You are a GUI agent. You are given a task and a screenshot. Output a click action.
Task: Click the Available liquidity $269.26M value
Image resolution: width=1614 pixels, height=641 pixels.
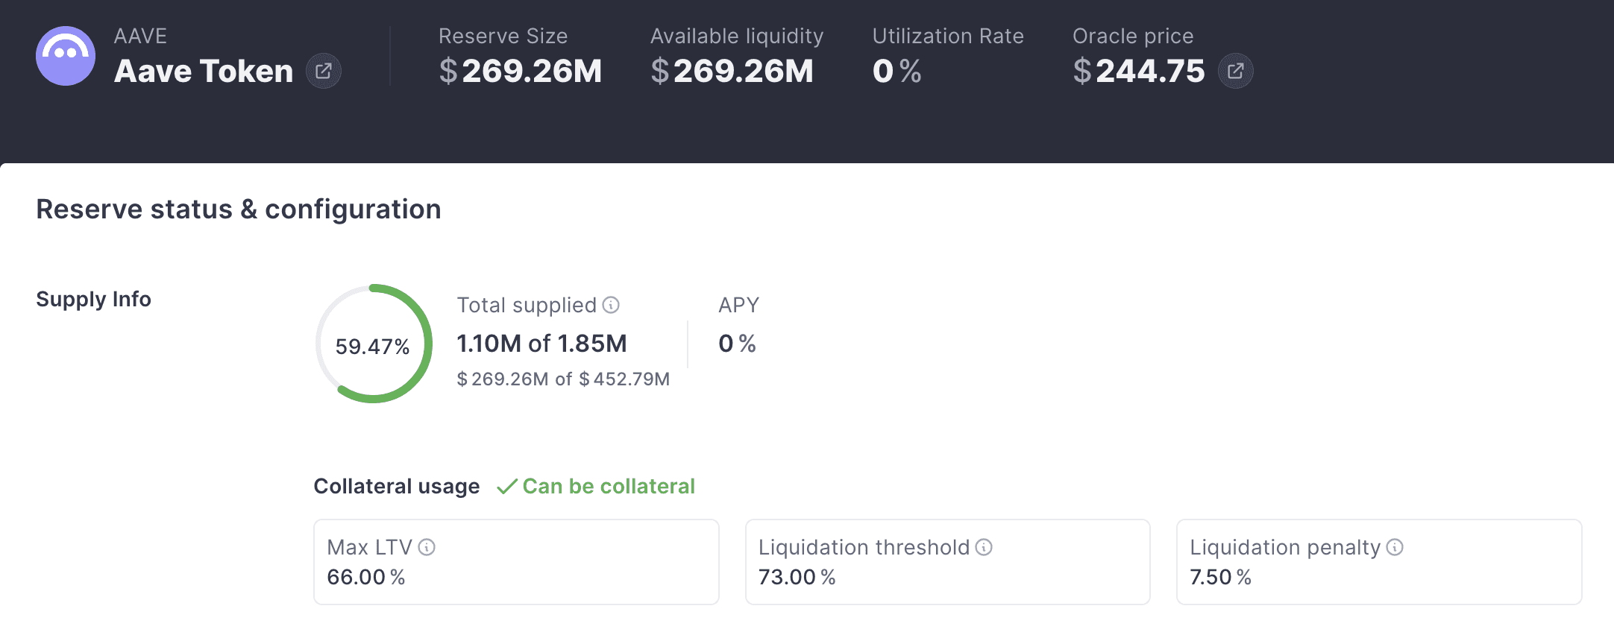[732, 72]
